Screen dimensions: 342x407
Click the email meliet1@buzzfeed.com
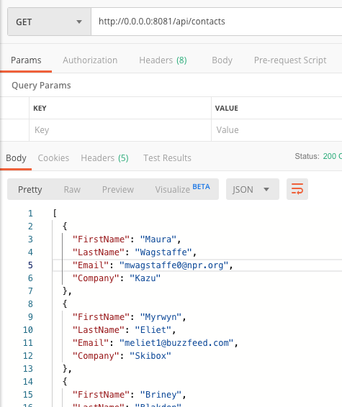[x=176, y=343]
